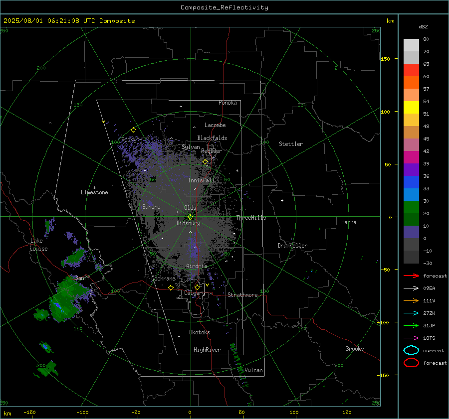
Task: Click the Stettler city label
Action: [x=291, y=144]
